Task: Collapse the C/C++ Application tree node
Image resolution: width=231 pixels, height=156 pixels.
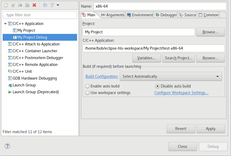Action: [x=6, y=24]
